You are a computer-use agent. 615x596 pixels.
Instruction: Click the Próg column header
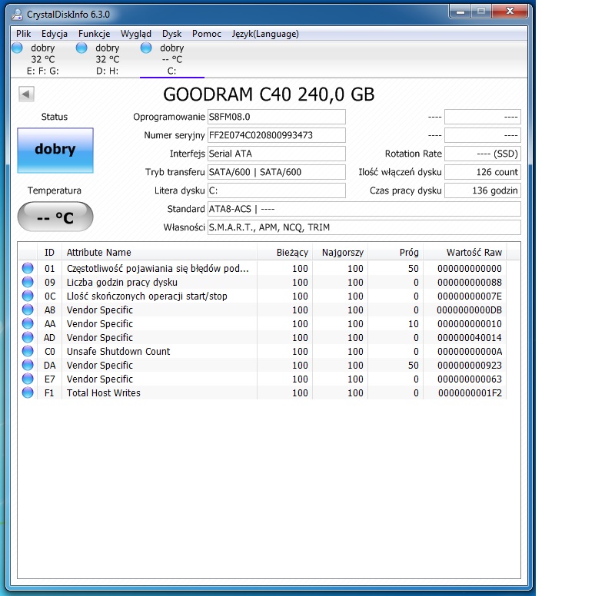[395, 253]
